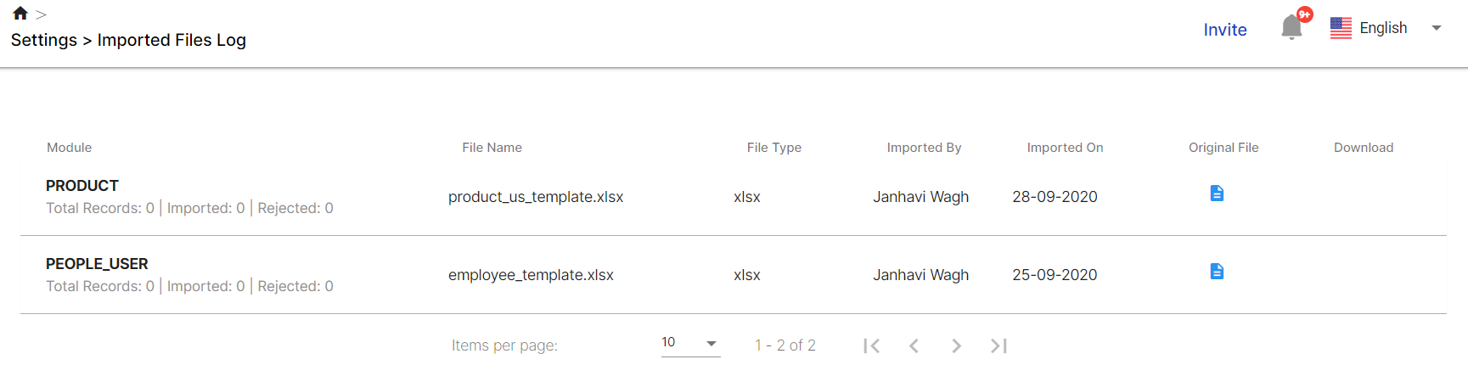Go to home via house icon
Viewport: 1468px width, 365px height.
pos(20,14)
